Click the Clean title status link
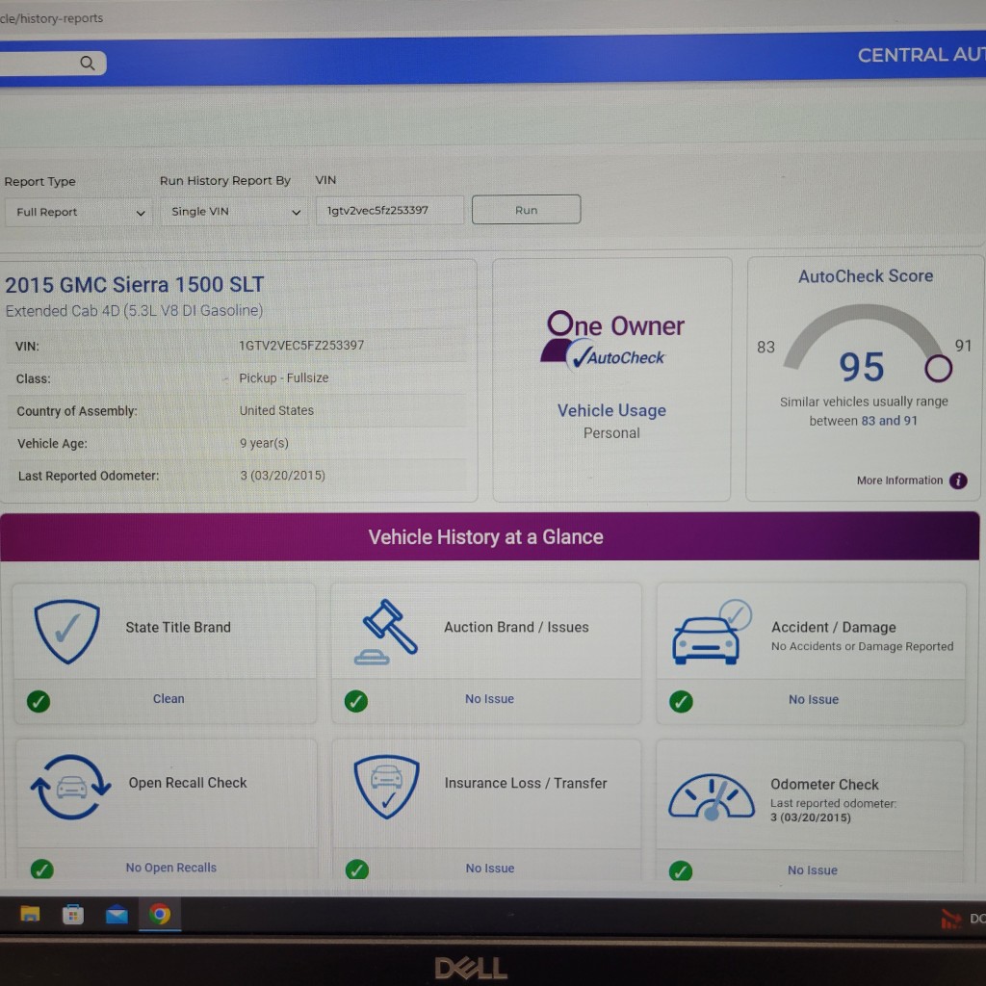 click(x=169, y=699)
